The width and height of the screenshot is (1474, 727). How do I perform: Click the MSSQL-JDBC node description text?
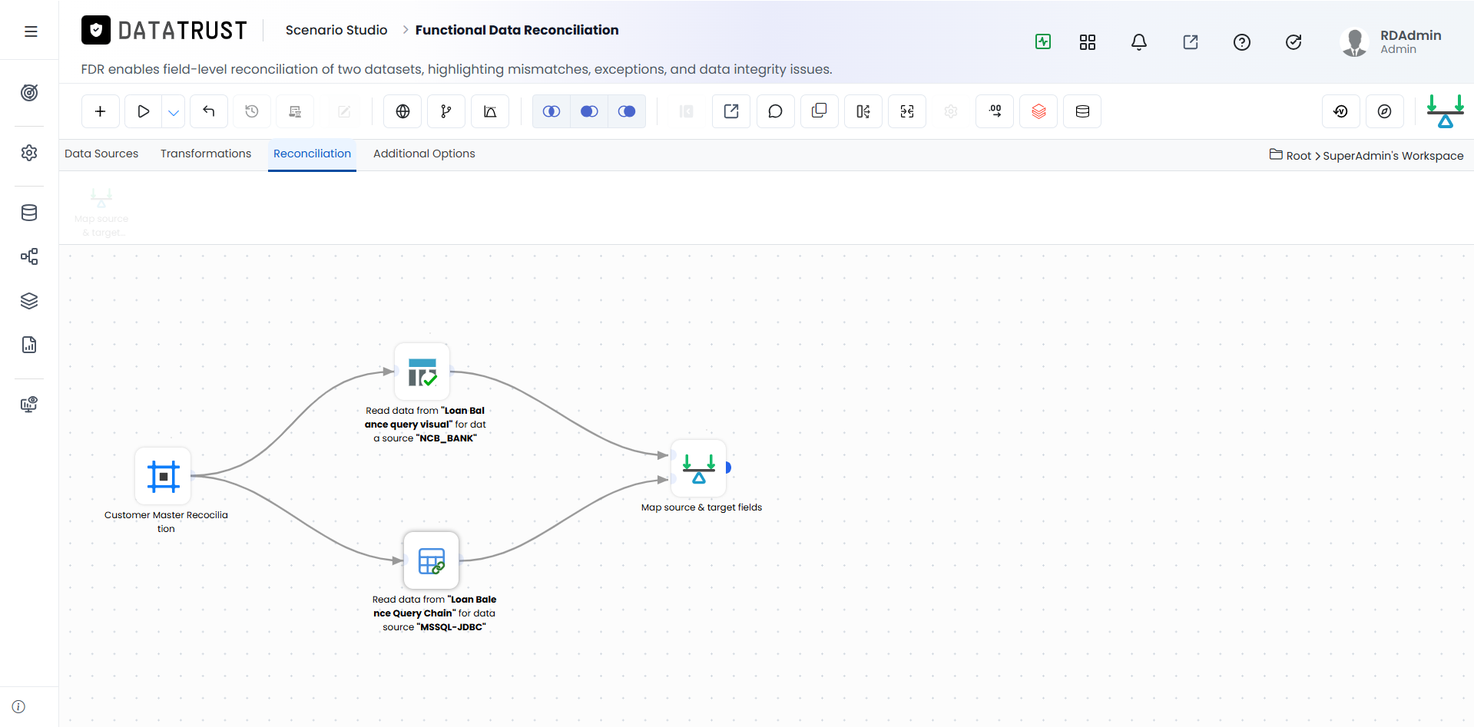pyautogui.click(x=434, y=613)
